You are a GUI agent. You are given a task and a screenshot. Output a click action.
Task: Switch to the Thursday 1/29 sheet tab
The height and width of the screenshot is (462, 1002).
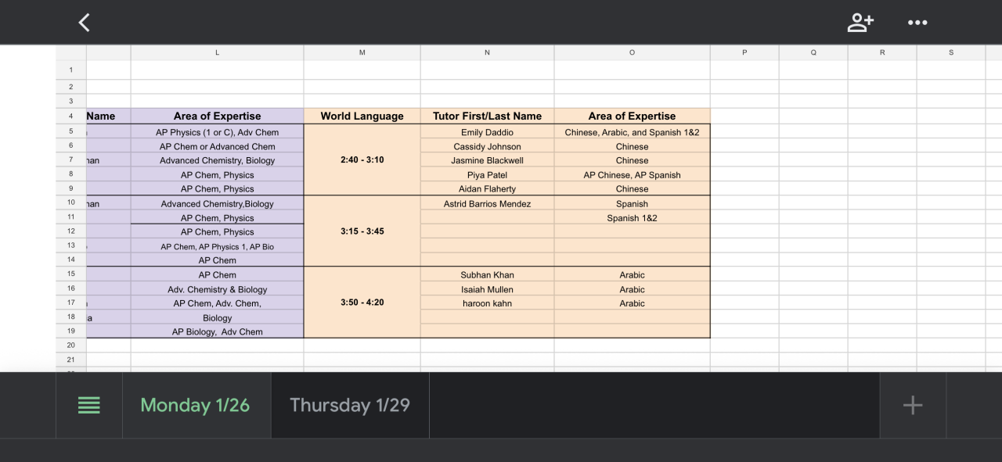click(350, 405)
